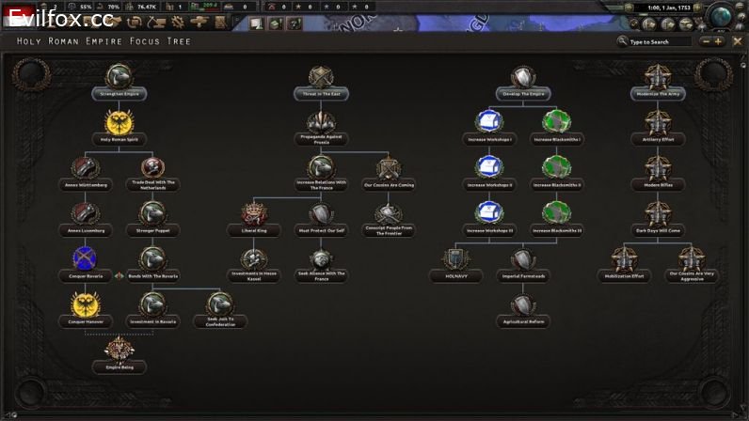Viewport: 749px width, 421px height.
Task: Click the HOLNAVY focus icon
Action: pos(454,258)
